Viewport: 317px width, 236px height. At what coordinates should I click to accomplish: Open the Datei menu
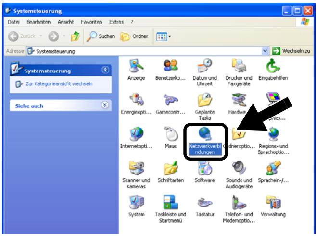coord(13,22)
